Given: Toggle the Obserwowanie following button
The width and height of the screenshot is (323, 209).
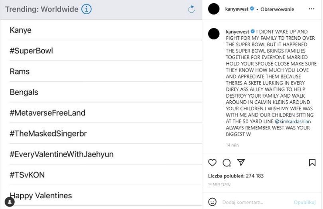Looking at the screenshot, I should click(x=277, y=9).
